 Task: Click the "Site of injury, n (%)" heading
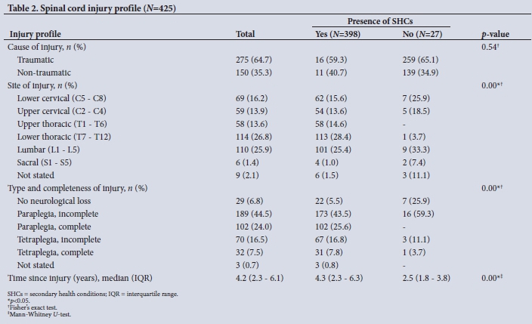click(45, 85)
